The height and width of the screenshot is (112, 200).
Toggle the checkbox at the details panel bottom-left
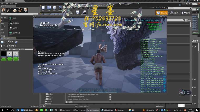pos(66,102)
